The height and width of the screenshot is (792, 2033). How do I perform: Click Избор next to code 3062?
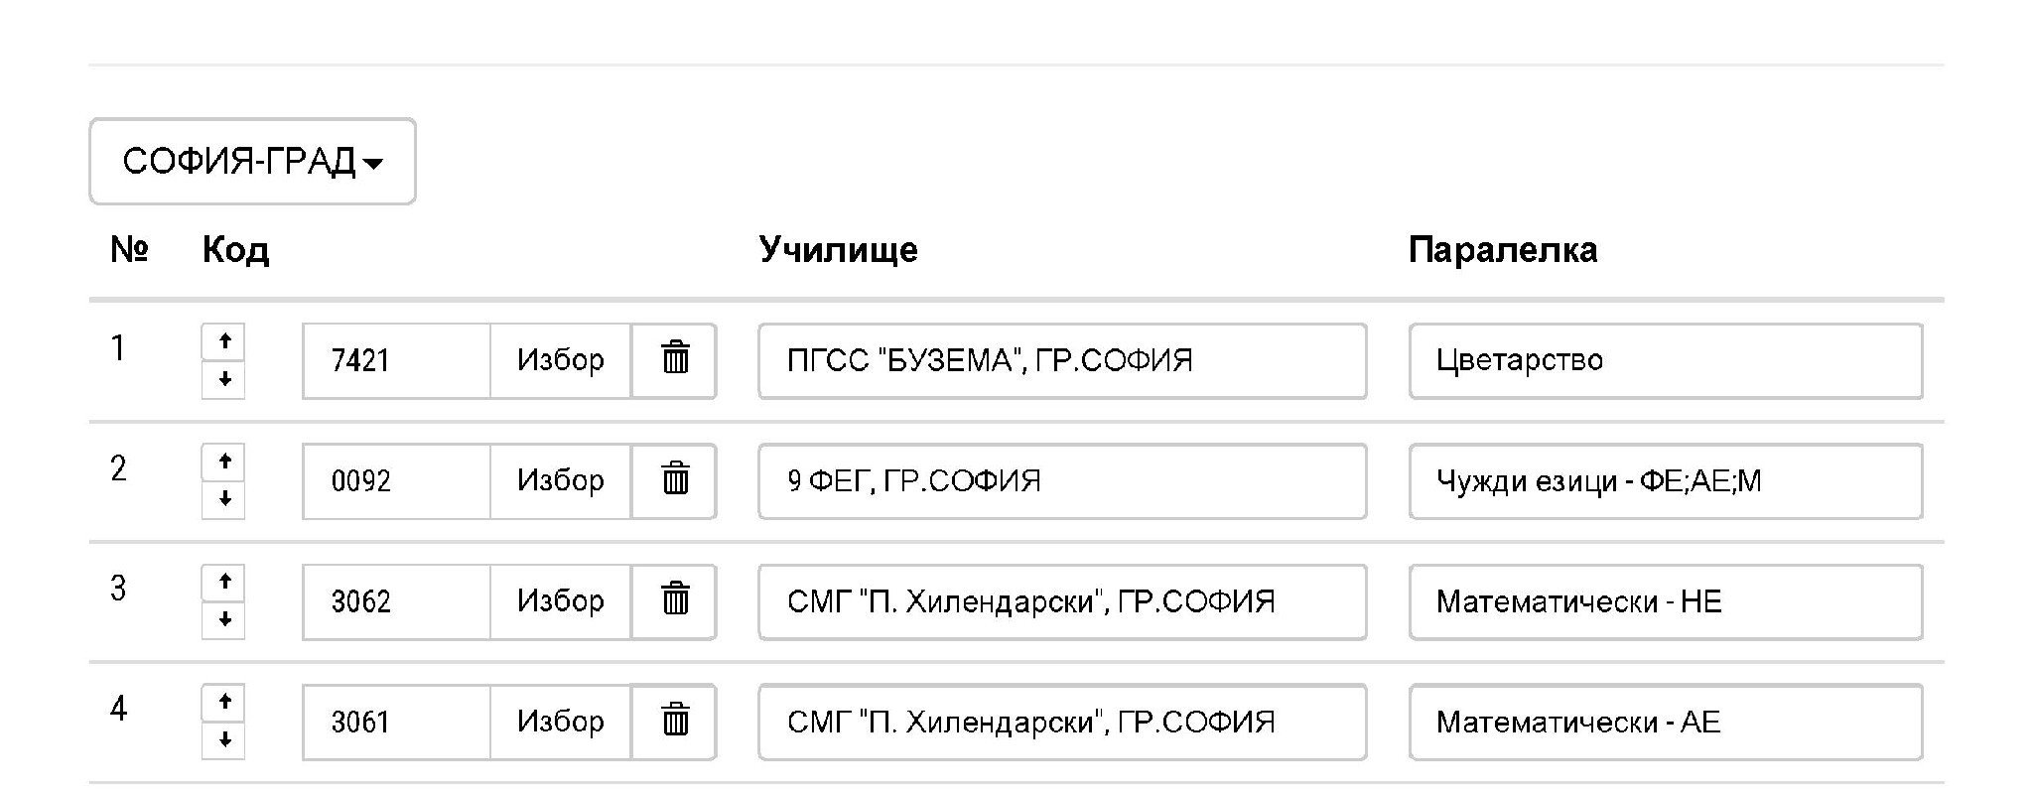tap(561, 601)
